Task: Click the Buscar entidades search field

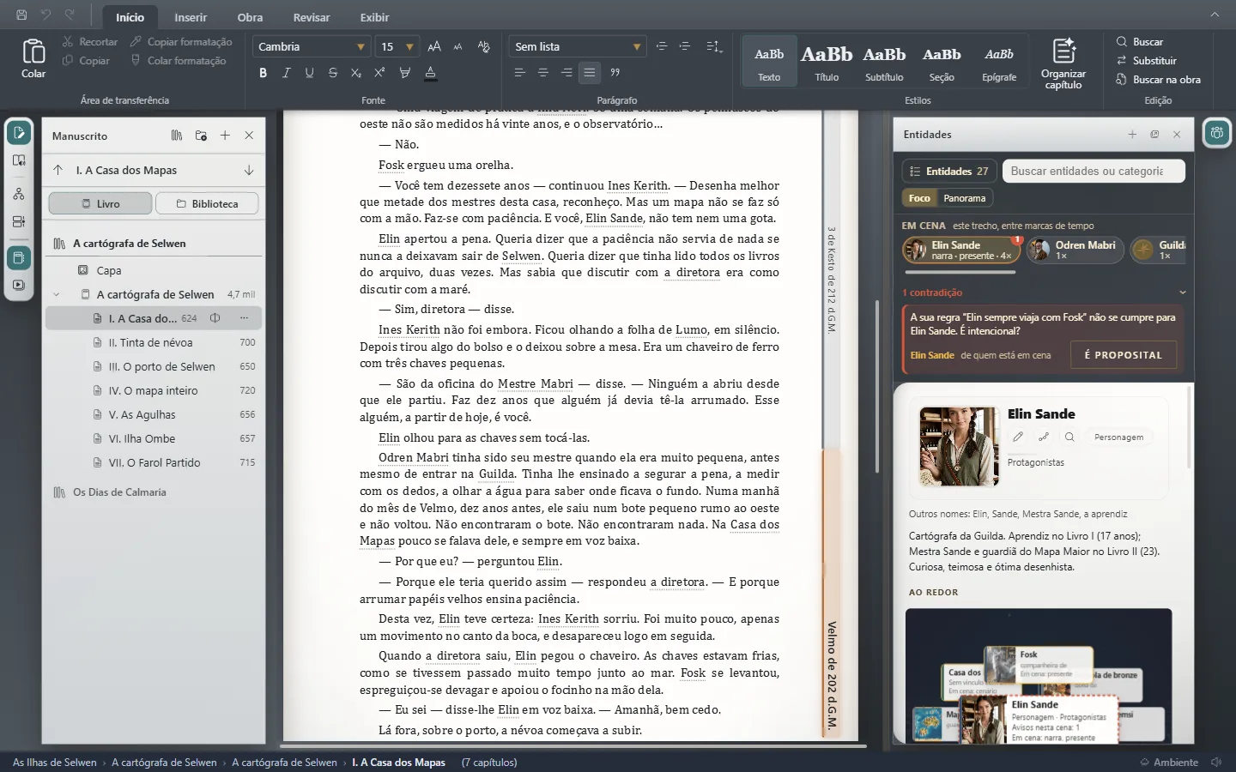Action: (x=1094, y=172)
